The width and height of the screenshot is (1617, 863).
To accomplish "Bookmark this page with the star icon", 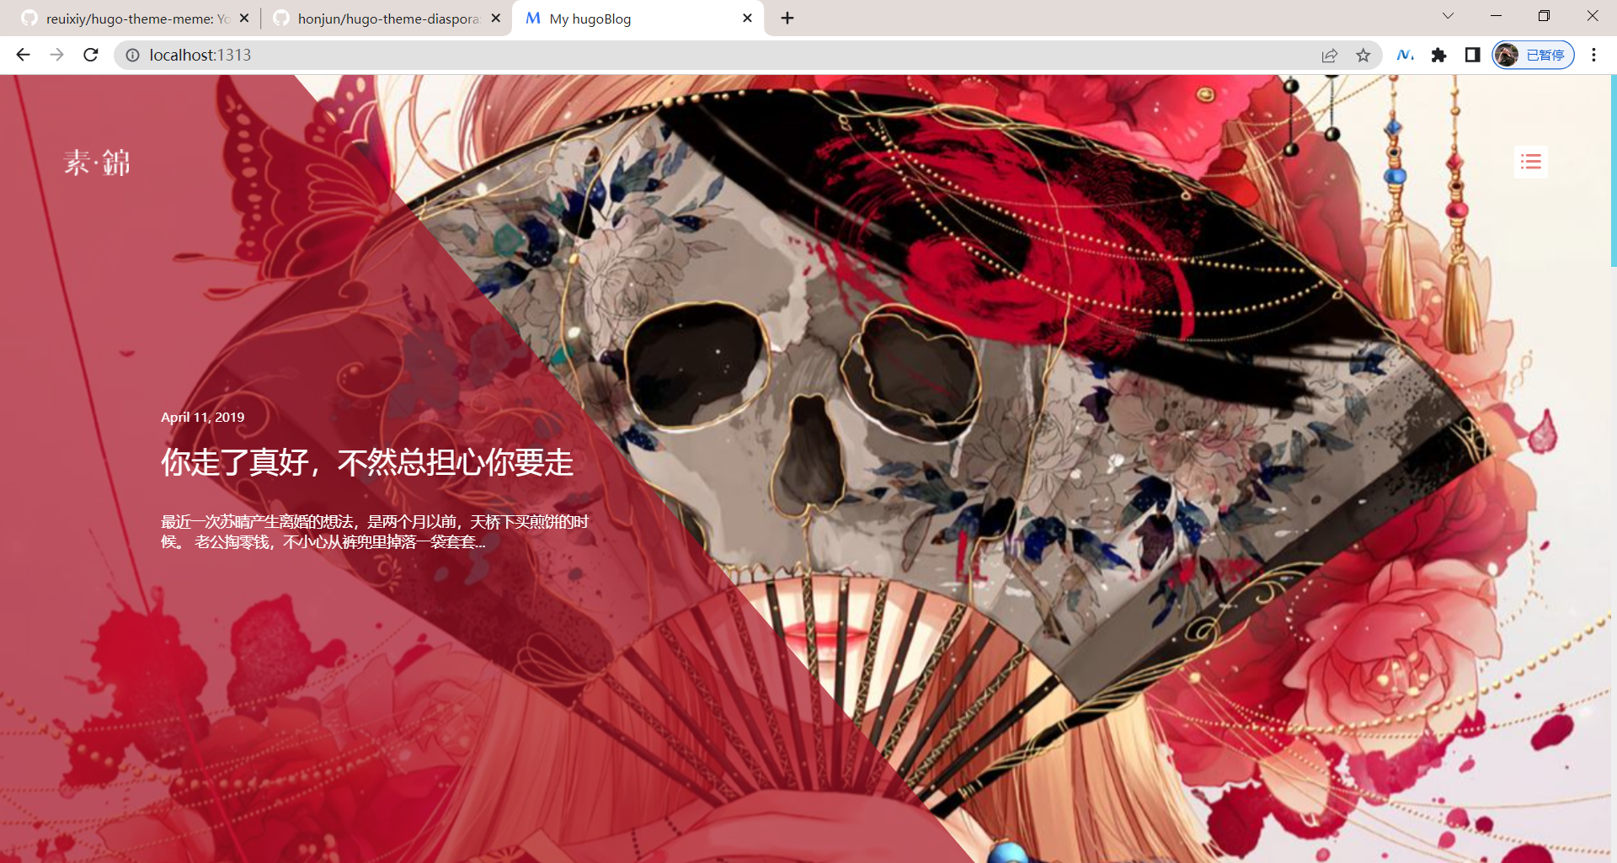I will click(1364, 55).
